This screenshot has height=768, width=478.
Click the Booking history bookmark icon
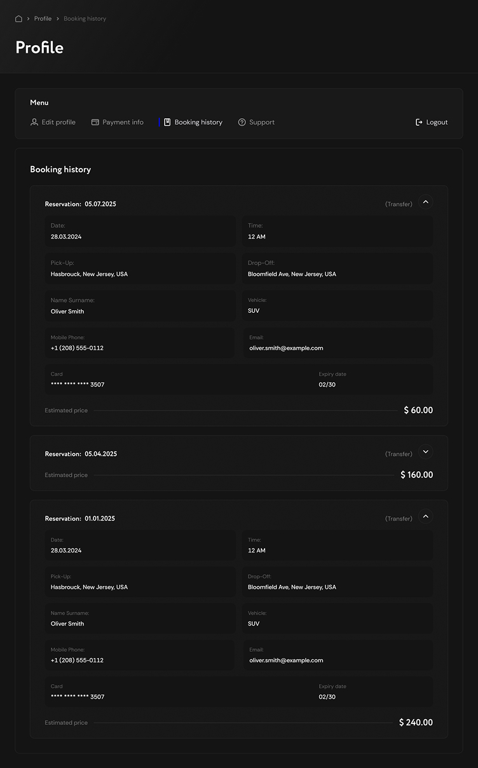coord(167,122)
